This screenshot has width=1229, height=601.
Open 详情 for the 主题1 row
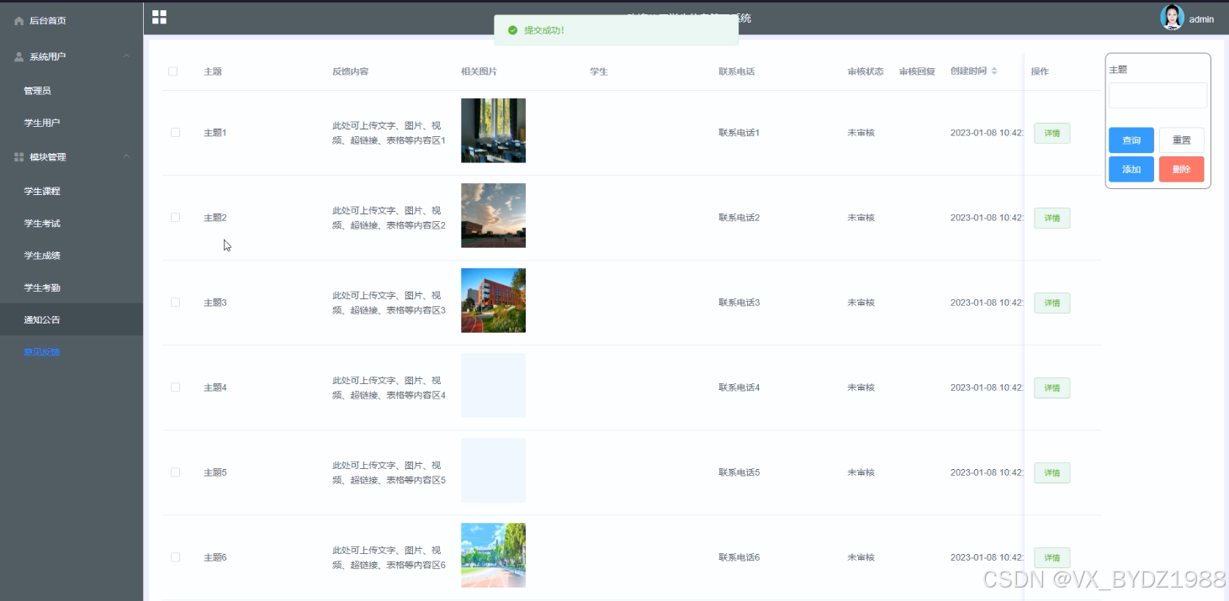point(1052,133)
